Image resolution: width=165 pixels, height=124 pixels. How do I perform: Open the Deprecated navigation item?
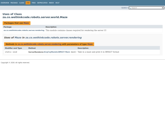(x=42, y=3)
